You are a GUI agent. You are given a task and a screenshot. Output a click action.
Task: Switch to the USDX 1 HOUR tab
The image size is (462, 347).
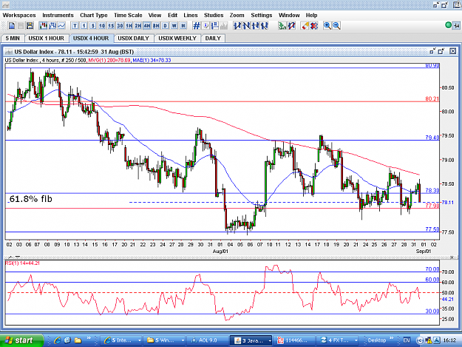[47, 38]
